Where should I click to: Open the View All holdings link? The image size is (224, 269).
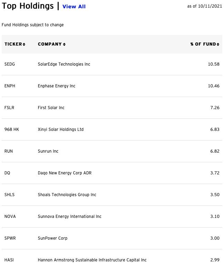point(74,7)
